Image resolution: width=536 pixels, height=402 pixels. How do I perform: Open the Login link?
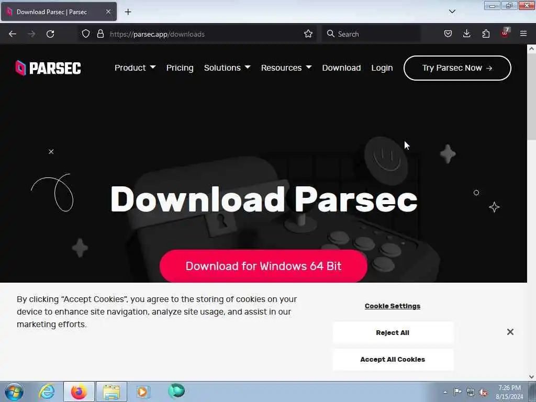[x=382, y=68]
